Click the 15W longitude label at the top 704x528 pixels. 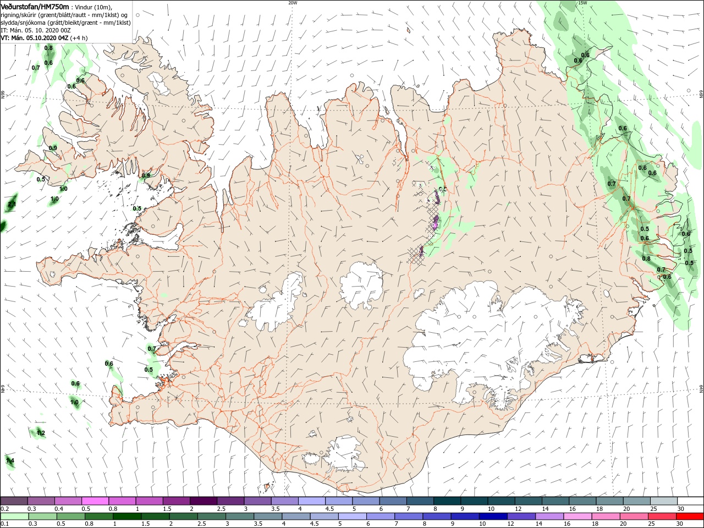582,3
